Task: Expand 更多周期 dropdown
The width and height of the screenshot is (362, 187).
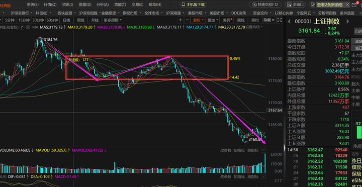Action: point(113,20)
